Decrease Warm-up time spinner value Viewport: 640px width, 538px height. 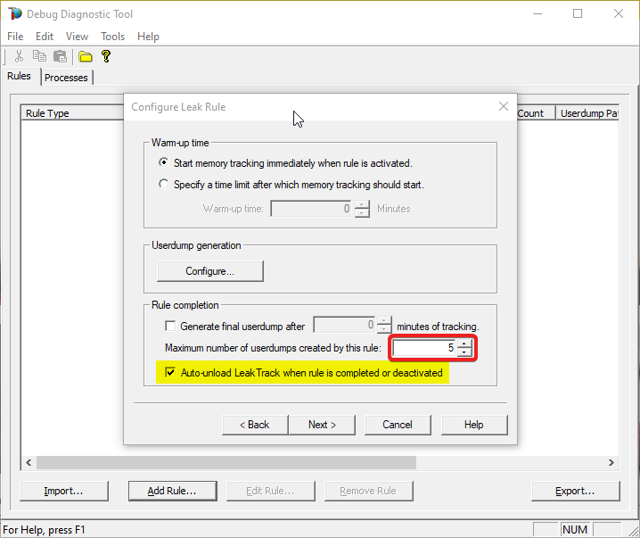(362, 213)
